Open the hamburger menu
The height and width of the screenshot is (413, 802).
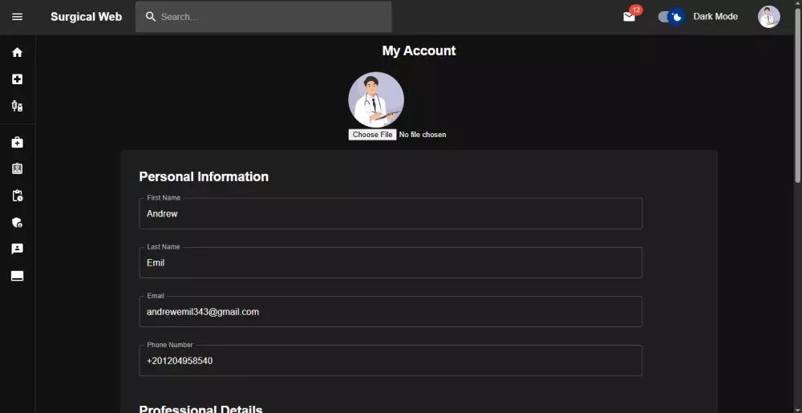pyautogui.click(x=18, y=17)
